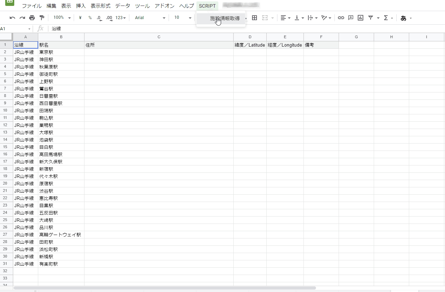Screen dimensions: 445x292
Task: Select row 1 header
Action: point(6,45)
